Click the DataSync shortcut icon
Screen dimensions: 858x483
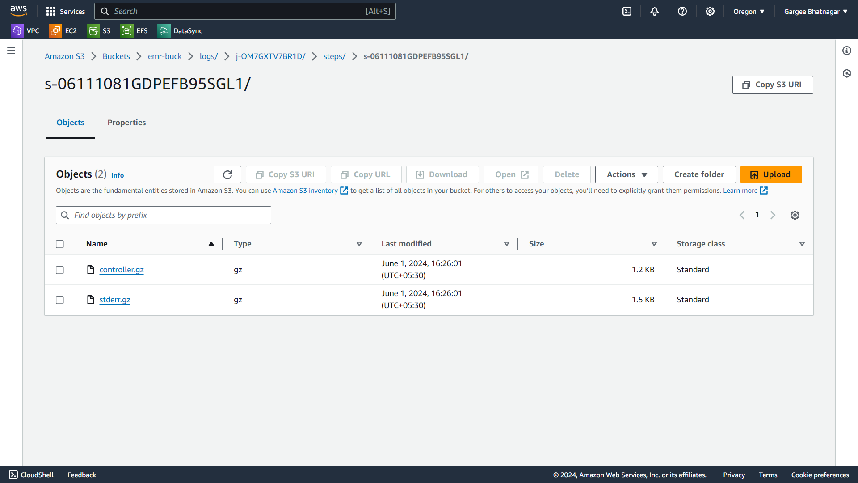tap(164, 31)
